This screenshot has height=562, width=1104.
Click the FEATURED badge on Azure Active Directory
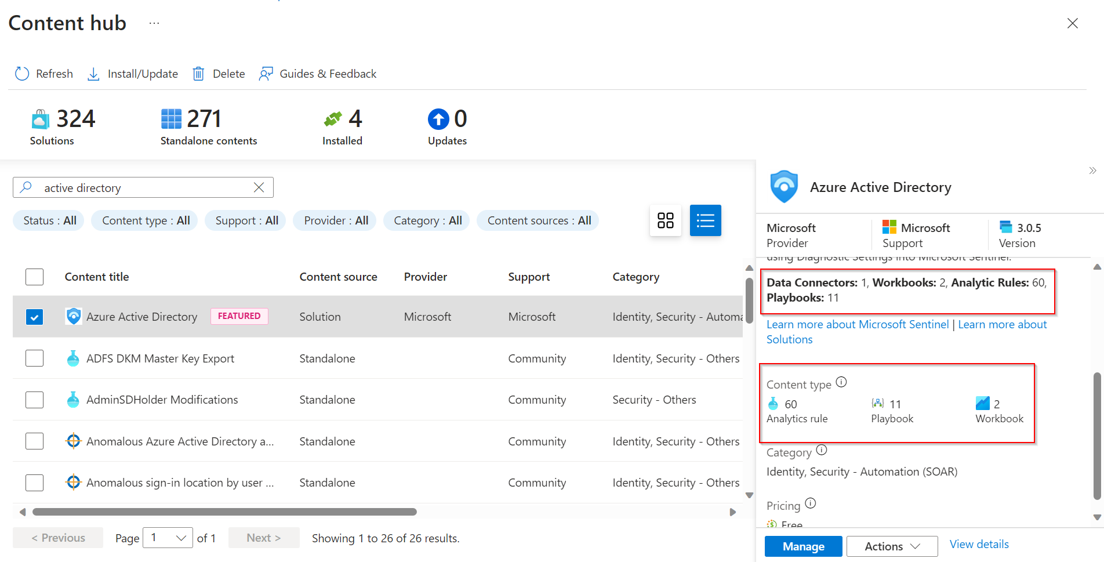[239, 316]
